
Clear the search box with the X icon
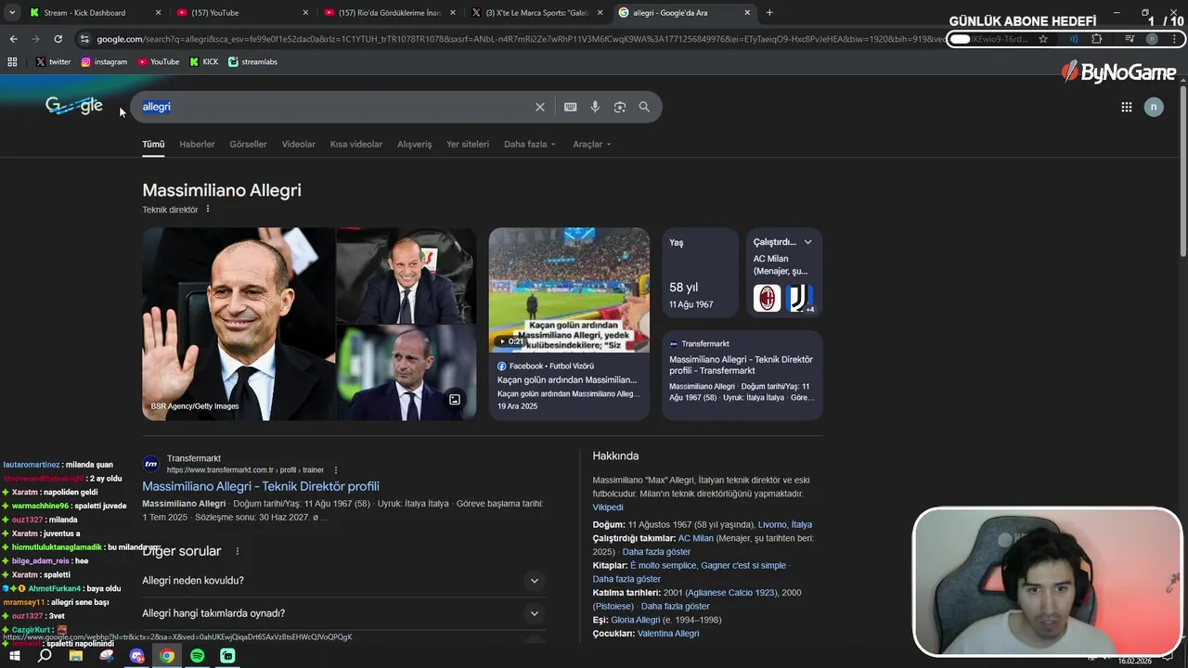(x=539, y=107)
